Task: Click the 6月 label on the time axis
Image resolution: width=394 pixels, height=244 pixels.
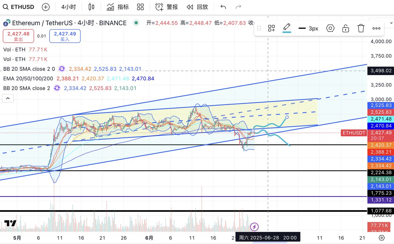Action: 149,238
